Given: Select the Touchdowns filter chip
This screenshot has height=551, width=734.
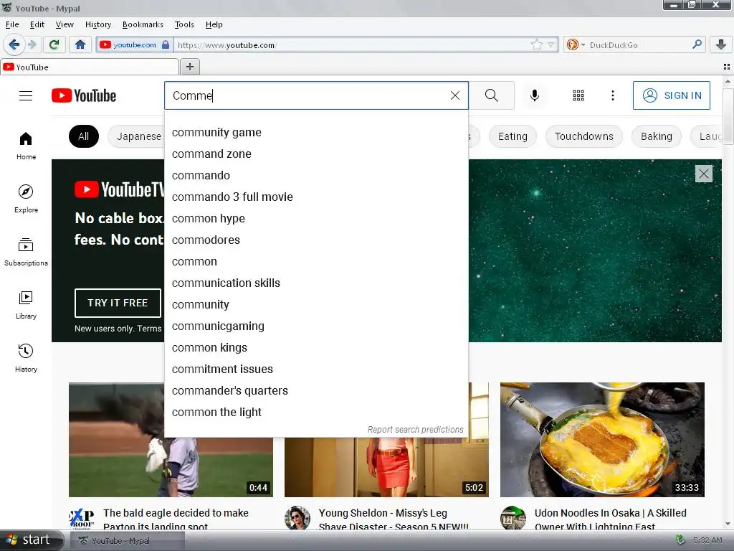Looking at the screenshot, I should point(583,136).
